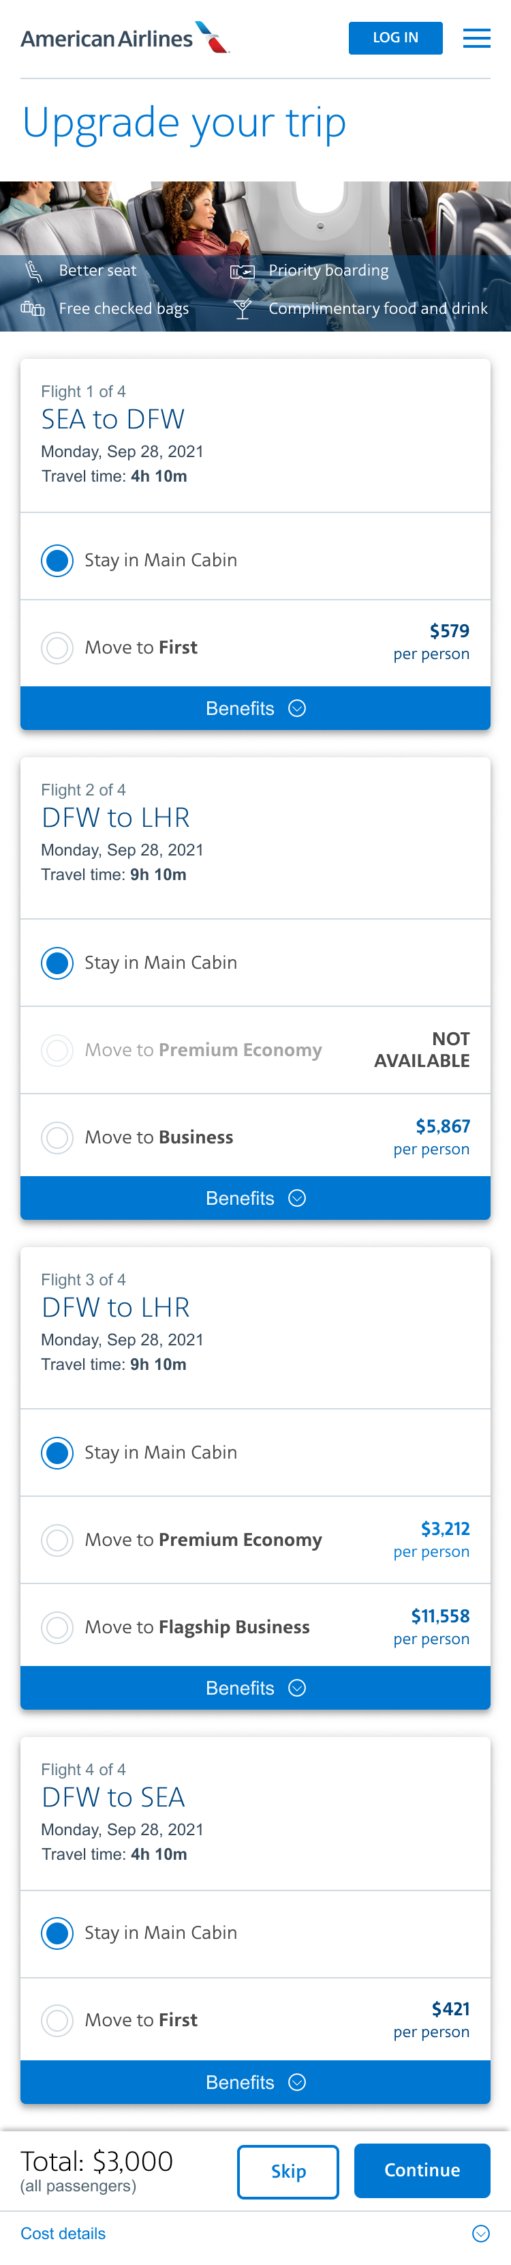Select Move to First for SEA to DFW
This screenshot has width=511, height=2265.
click(57, 648)
